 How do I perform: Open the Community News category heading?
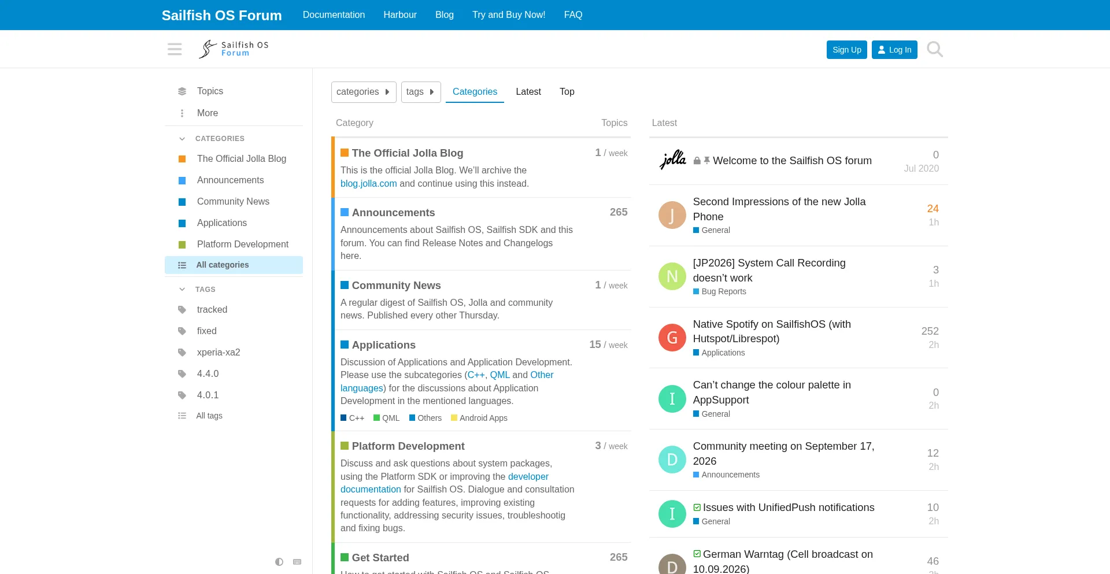[x=396, y=286]
